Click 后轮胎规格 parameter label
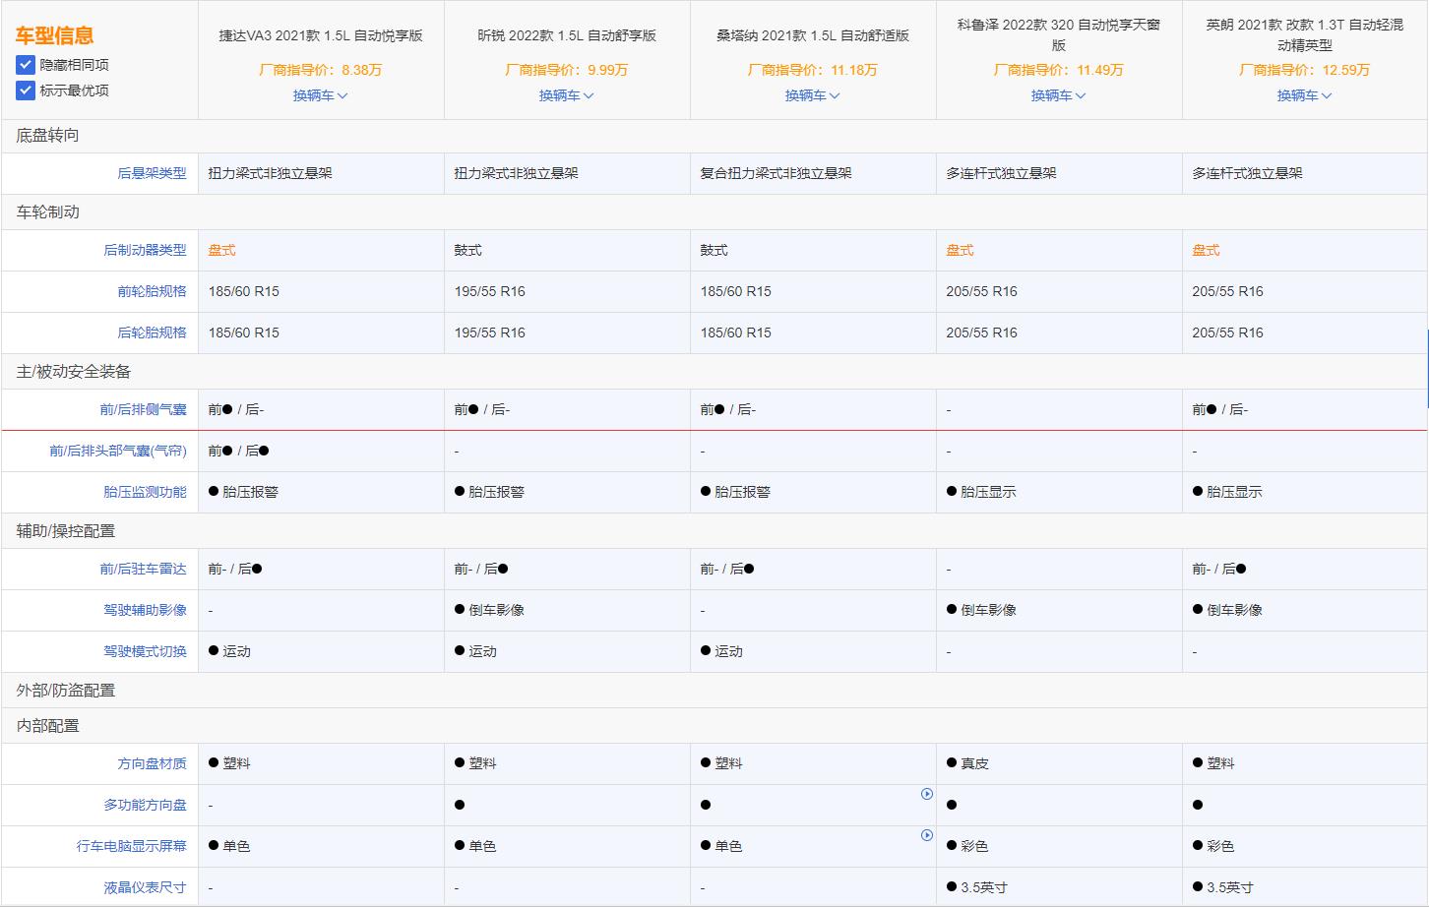This screenshot has height=907, width=1429. coord(152,333)
